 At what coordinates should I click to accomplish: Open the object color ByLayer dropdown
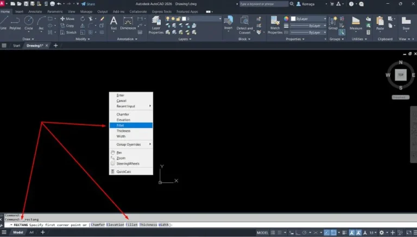tap(308, 18)
